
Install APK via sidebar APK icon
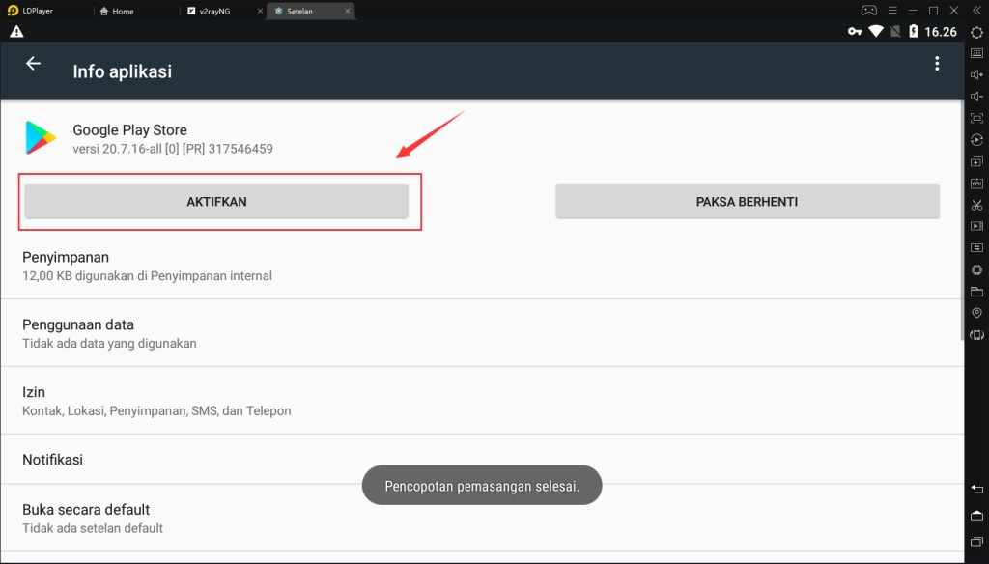pos(977,183)
